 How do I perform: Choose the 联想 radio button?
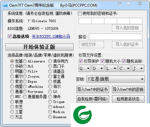12,102
